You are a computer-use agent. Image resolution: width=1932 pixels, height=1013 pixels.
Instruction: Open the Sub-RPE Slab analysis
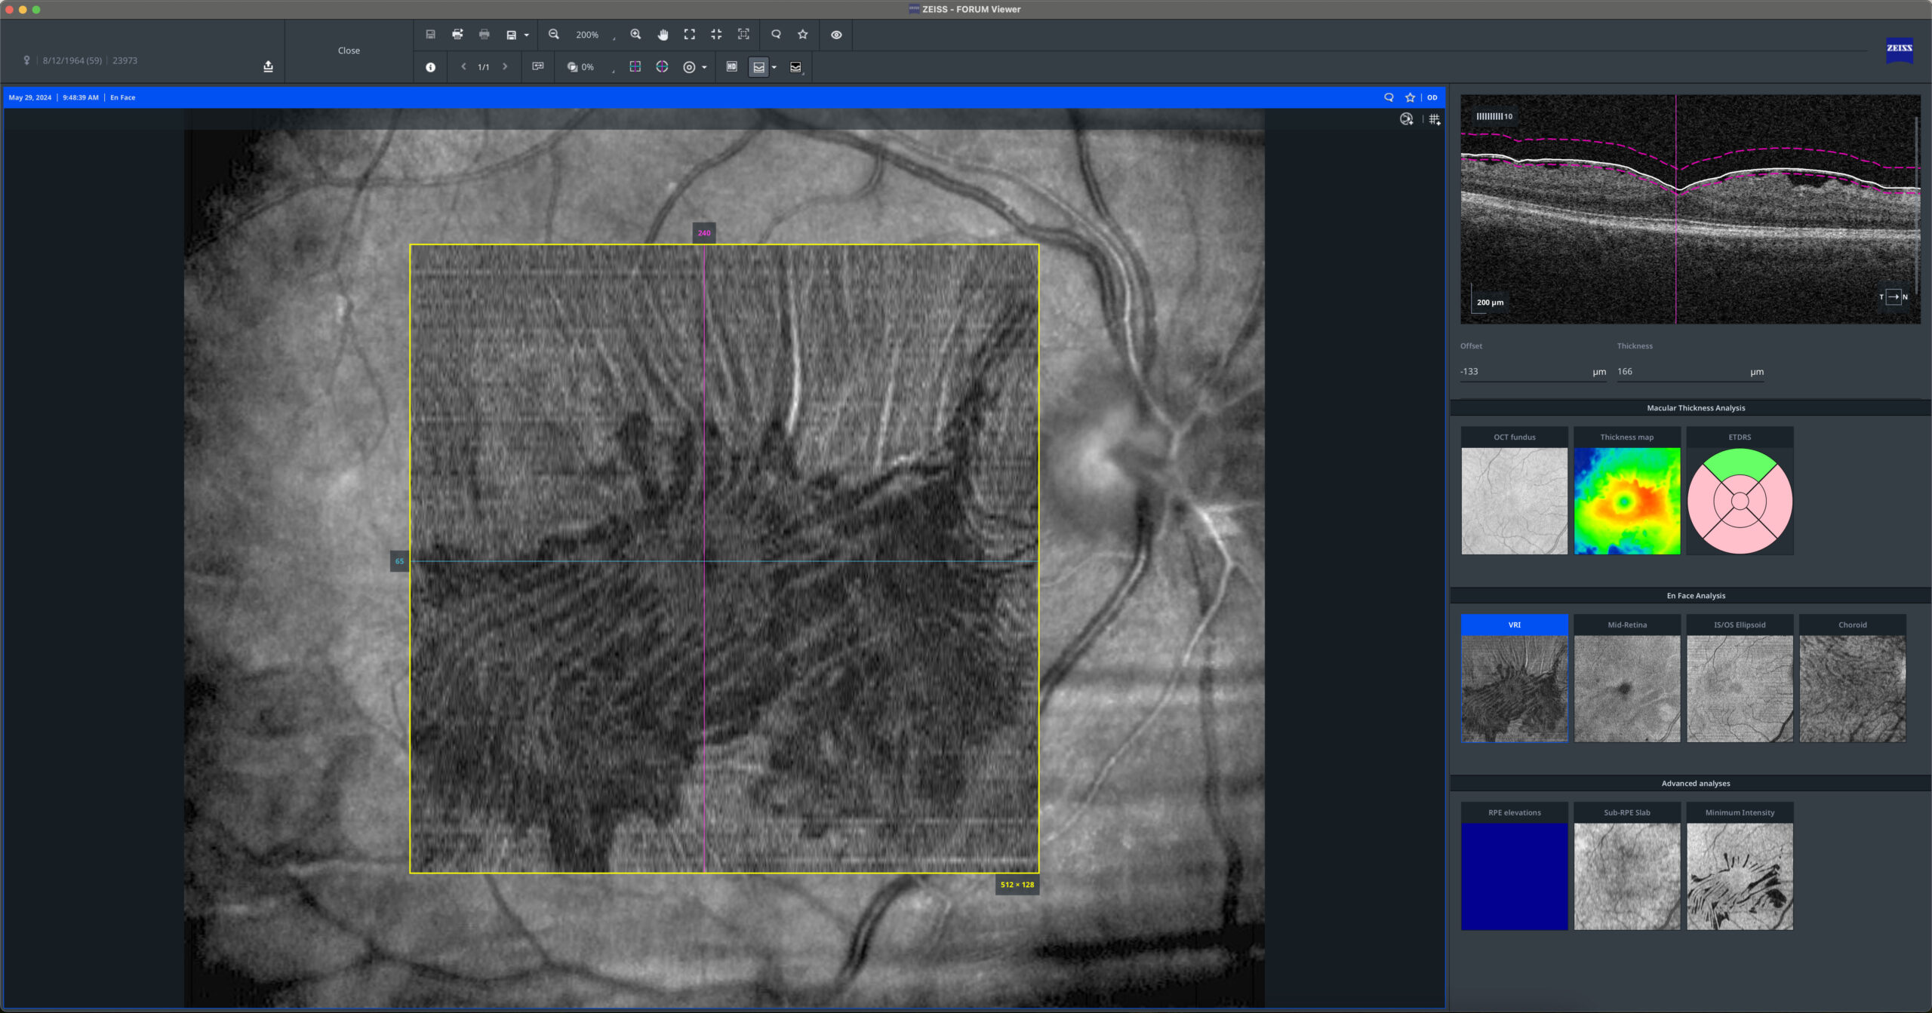point(1627,867)
